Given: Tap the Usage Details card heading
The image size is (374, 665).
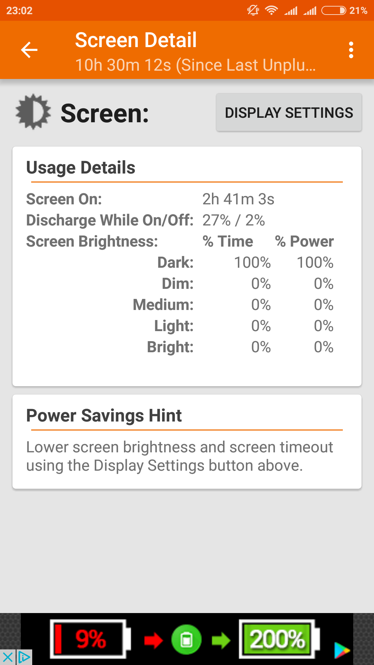Looking at the screenshot, I should click(x=81, y=168).
